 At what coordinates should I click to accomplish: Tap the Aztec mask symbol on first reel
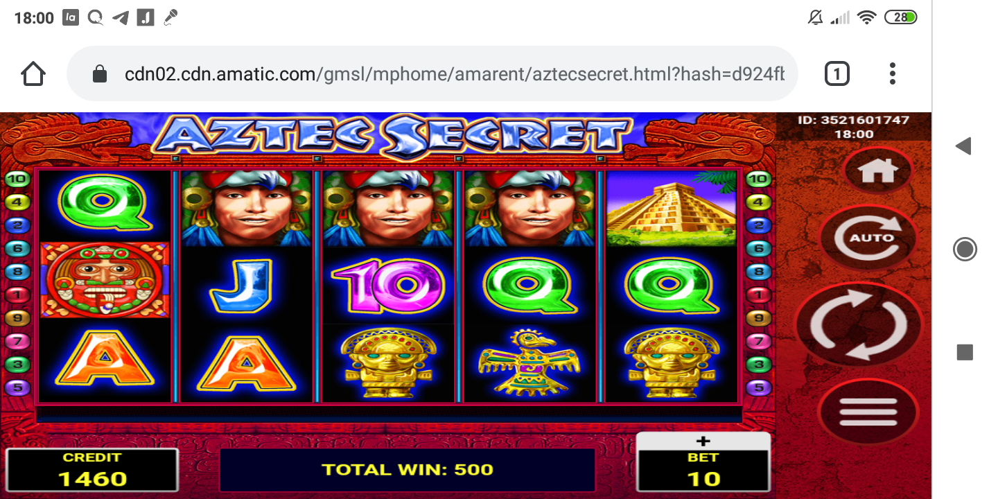[105, 280]
